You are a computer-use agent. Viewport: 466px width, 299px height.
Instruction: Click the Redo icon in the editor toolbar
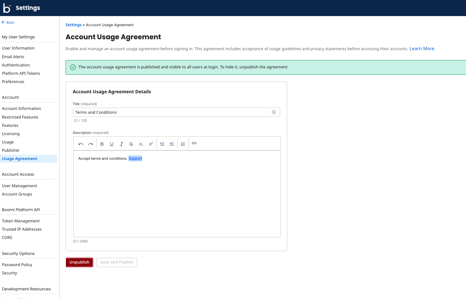(x=91, y=144)
